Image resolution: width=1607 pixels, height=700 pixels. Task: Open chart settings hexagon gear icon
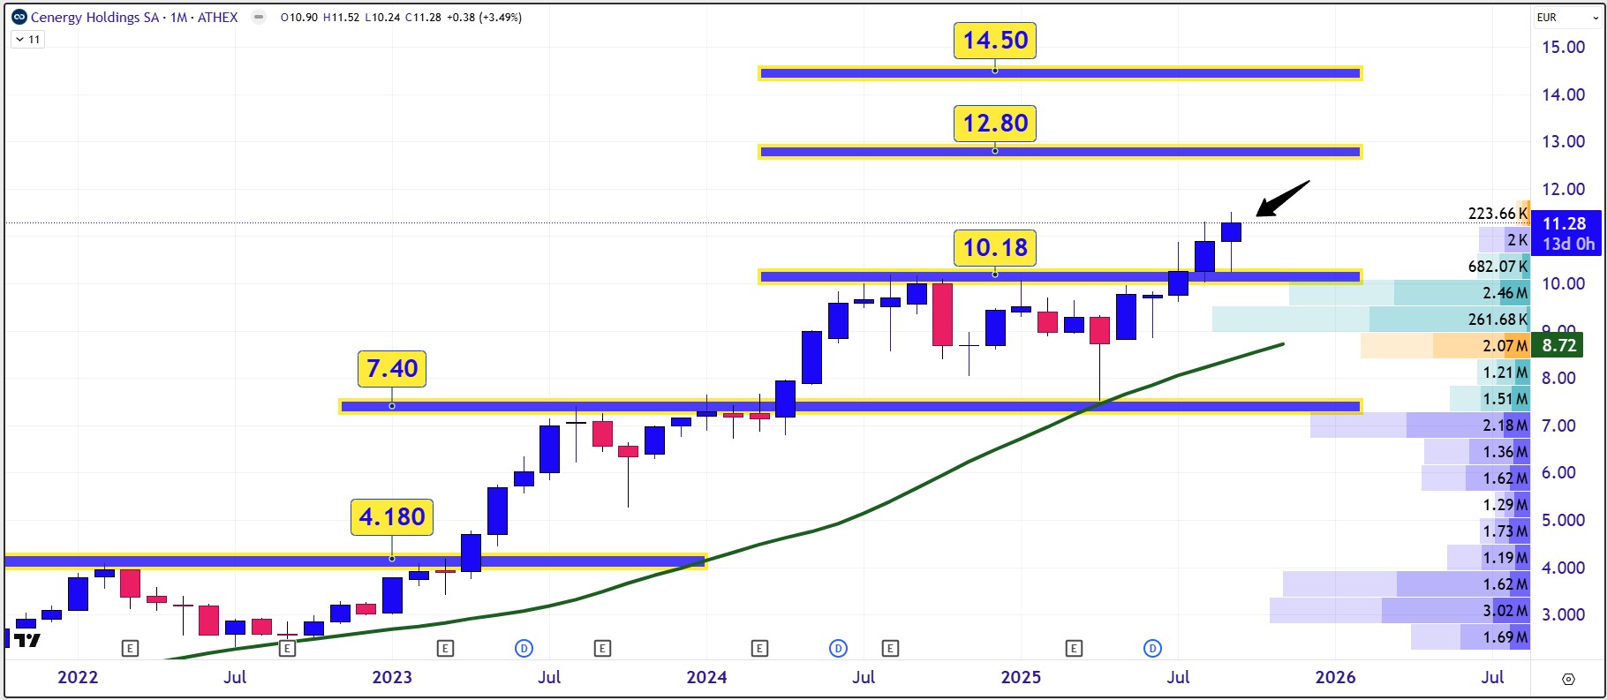[1568, 679]
